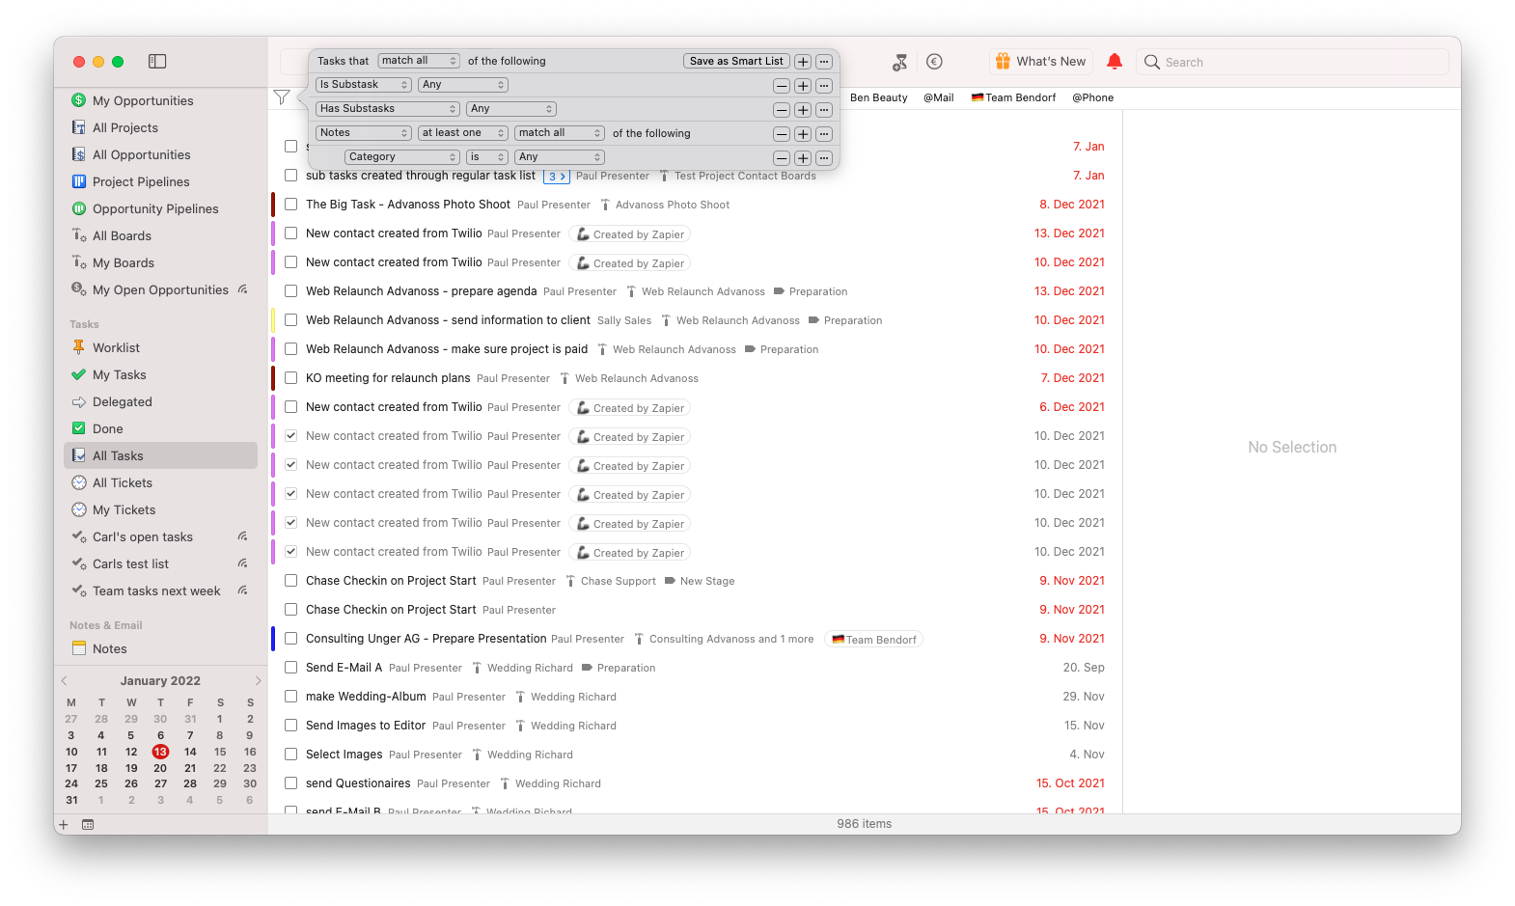The image size is (1515, 906).
Task: Open the Notes criterion dropdown
Action: click(x=364, y=133)
